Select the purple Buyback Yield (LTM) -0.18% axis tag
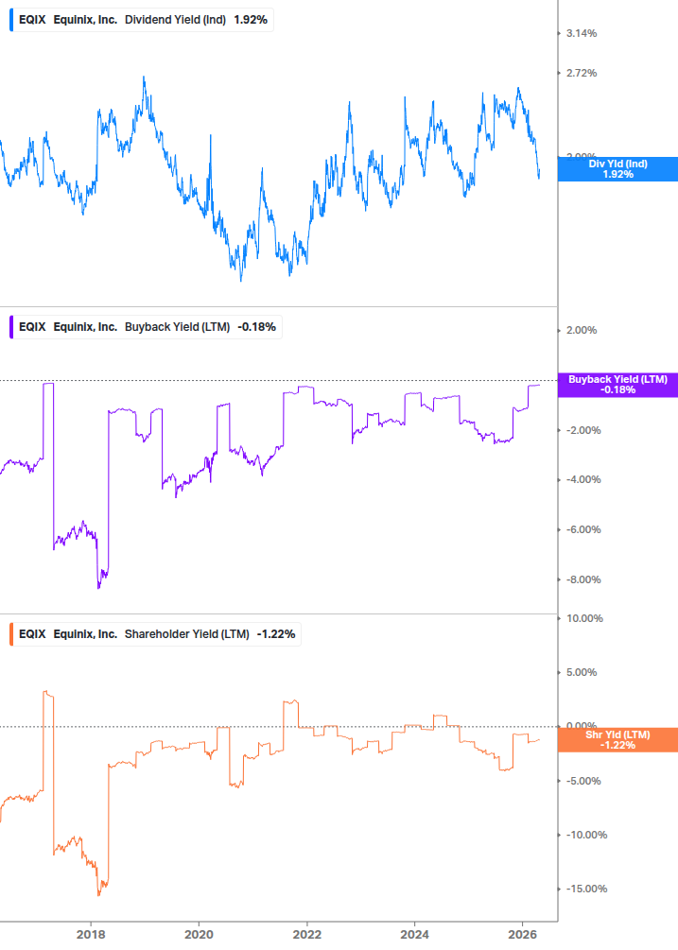This screenshot has width=678, height=950. (617, 385)
